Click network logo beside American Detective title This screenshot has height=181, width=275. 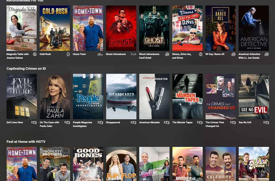[267, 54]
